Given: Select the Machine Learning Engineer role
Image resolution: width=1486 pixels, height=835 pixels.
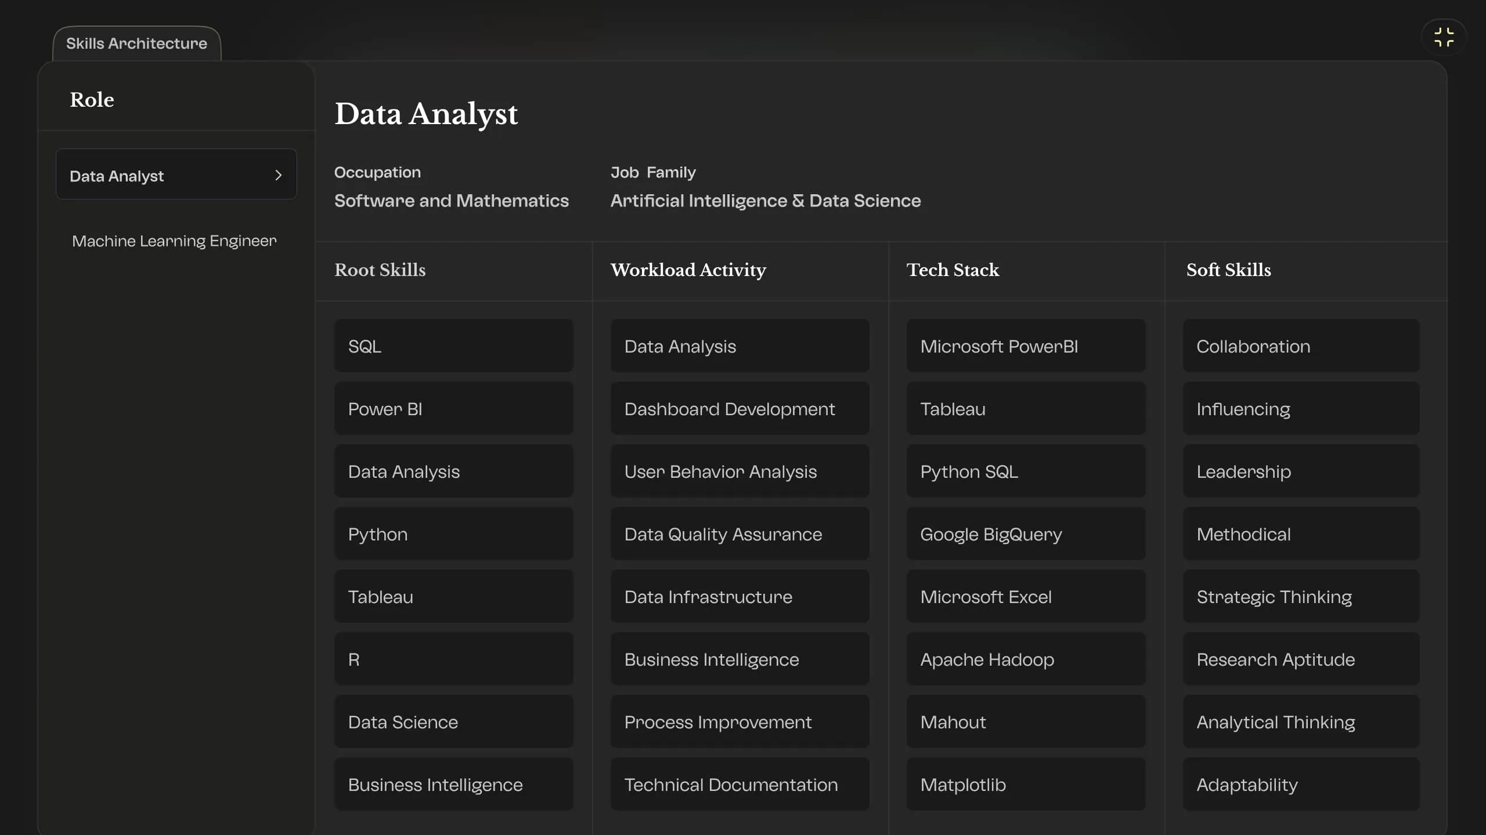Looking at the screenshot, I should (174, 241).
